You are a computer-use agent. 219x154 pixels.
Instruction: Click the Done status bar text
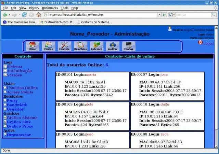[x=6, y=151]
